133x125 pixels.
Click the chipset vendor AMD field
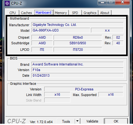pyautogui.click(x=42, y=37)
